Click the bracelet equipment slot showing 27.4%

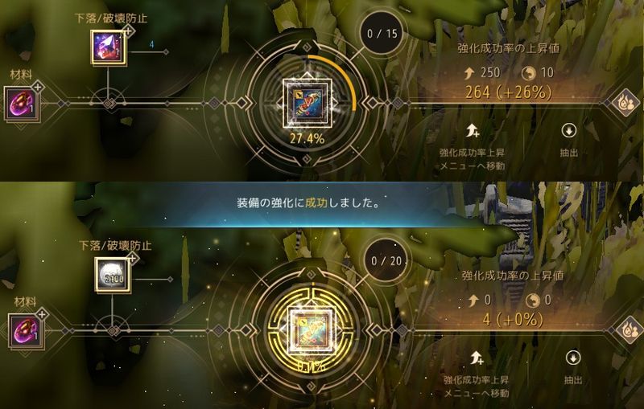308,103
